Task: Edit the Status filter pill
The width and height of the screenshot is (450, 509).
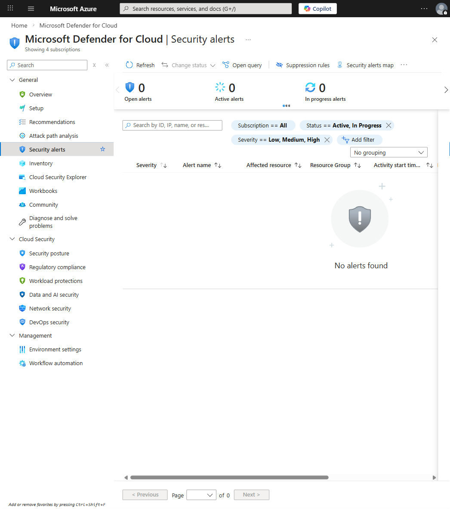Action: pyautogui.click(x=344, y=125)
